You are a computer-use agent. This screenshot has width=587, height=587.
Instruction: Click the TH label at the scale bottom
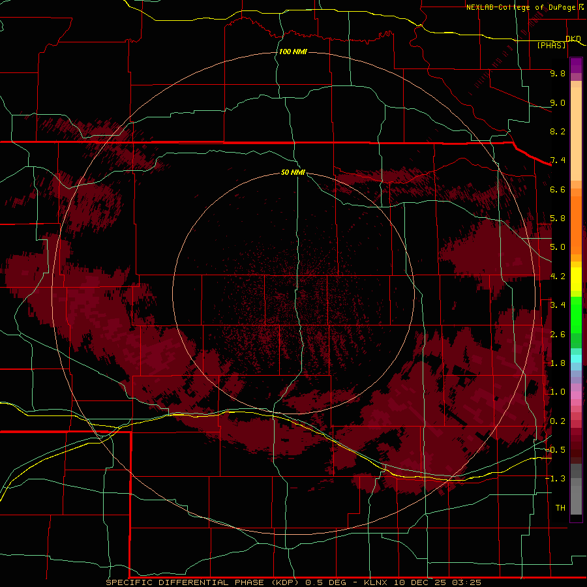click(560, 508)
